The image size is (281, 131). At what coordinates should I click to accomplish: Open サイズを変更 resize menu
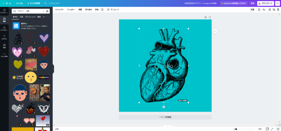(34, 3)
